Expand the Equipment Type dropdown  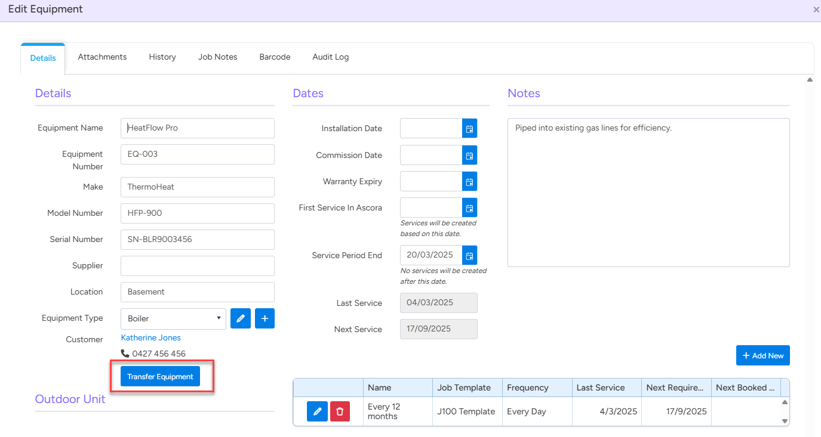click(173, 318)
